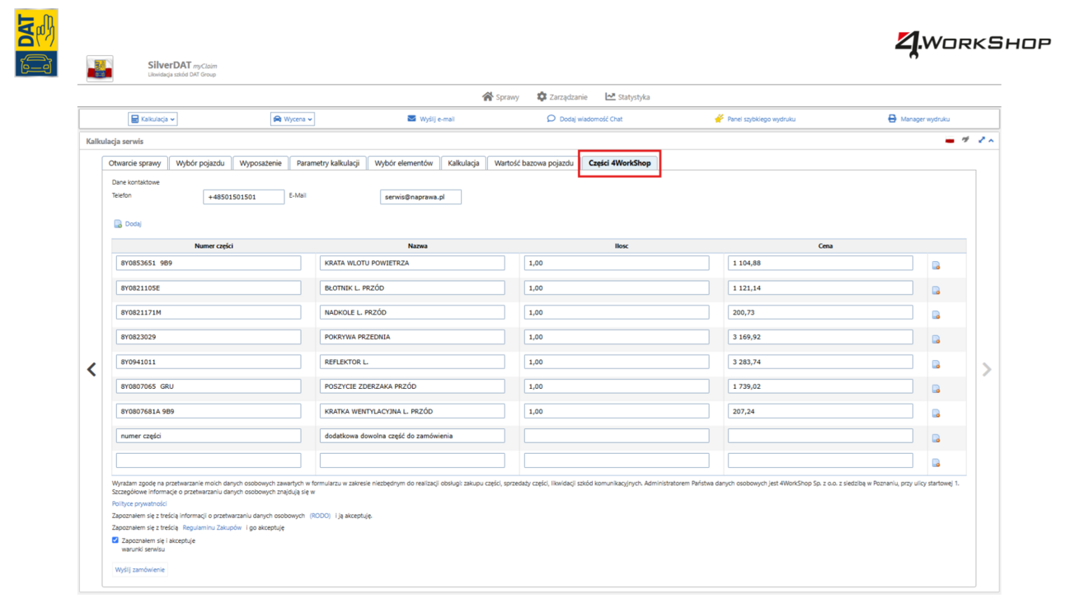Switch to Wybór elementów tab
The height and width of the screenshot is (603, 1065).
[x=404, y=163]
